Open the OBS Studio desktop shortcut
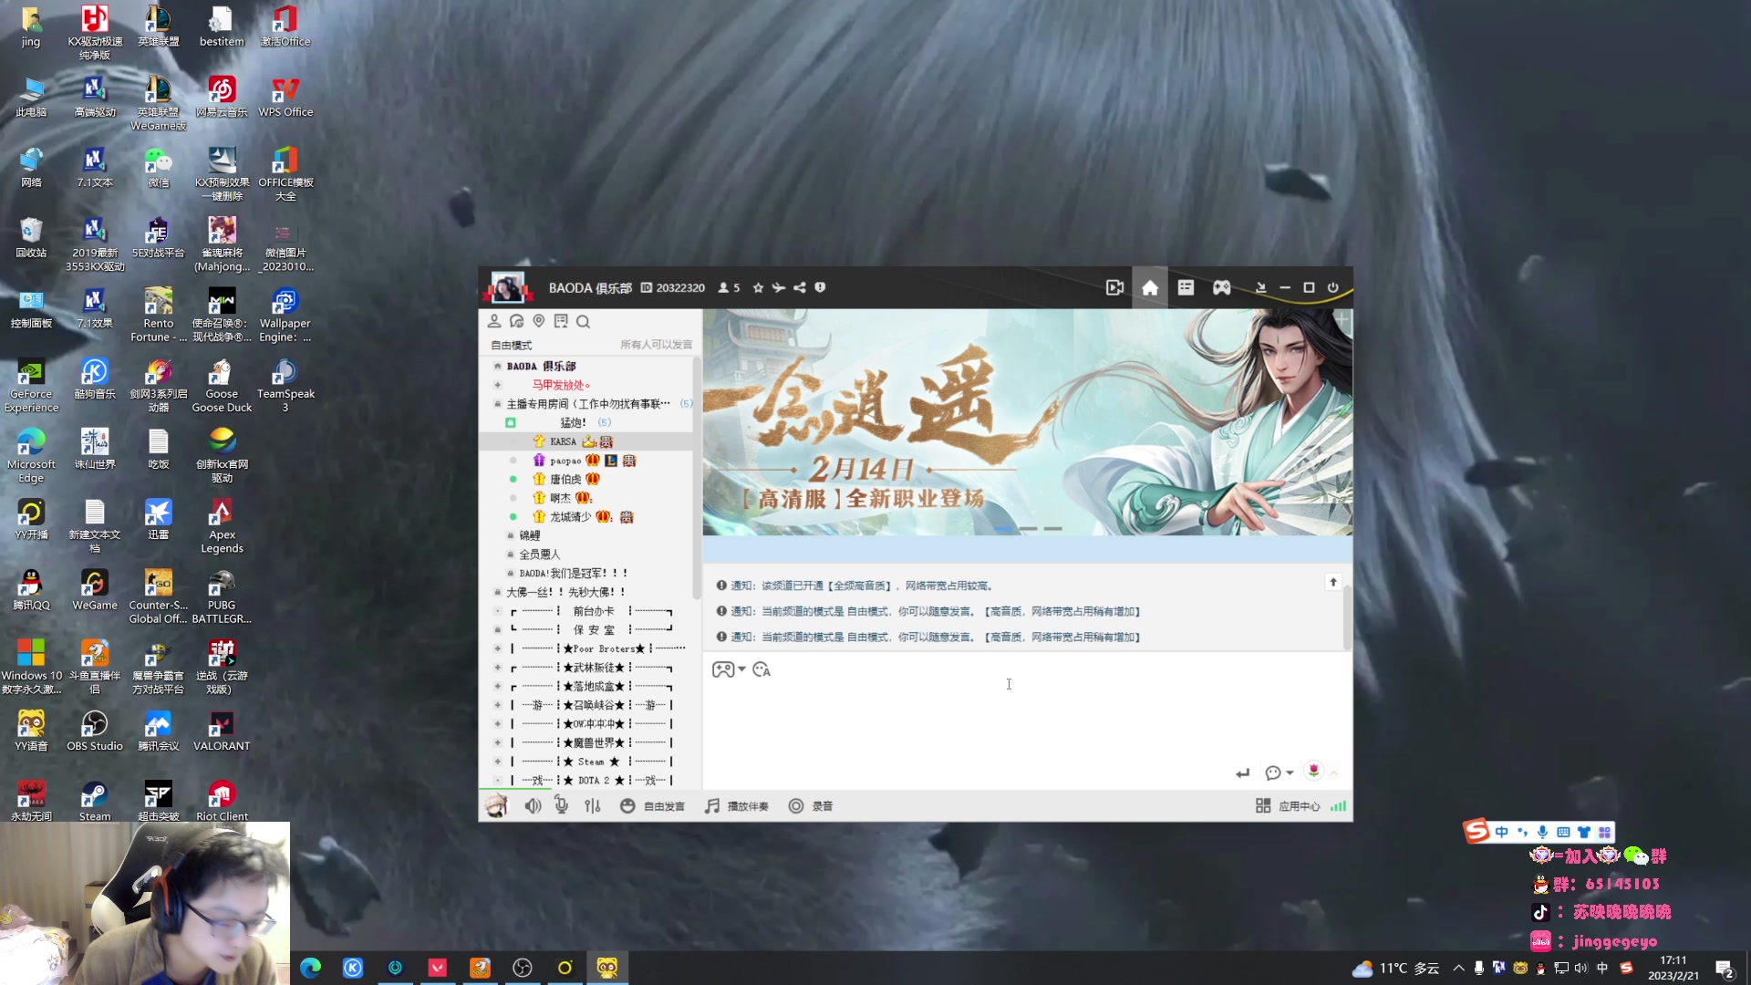Image resolution: width=1751 pixels, height=985 pixels. [x=95, y=731]
